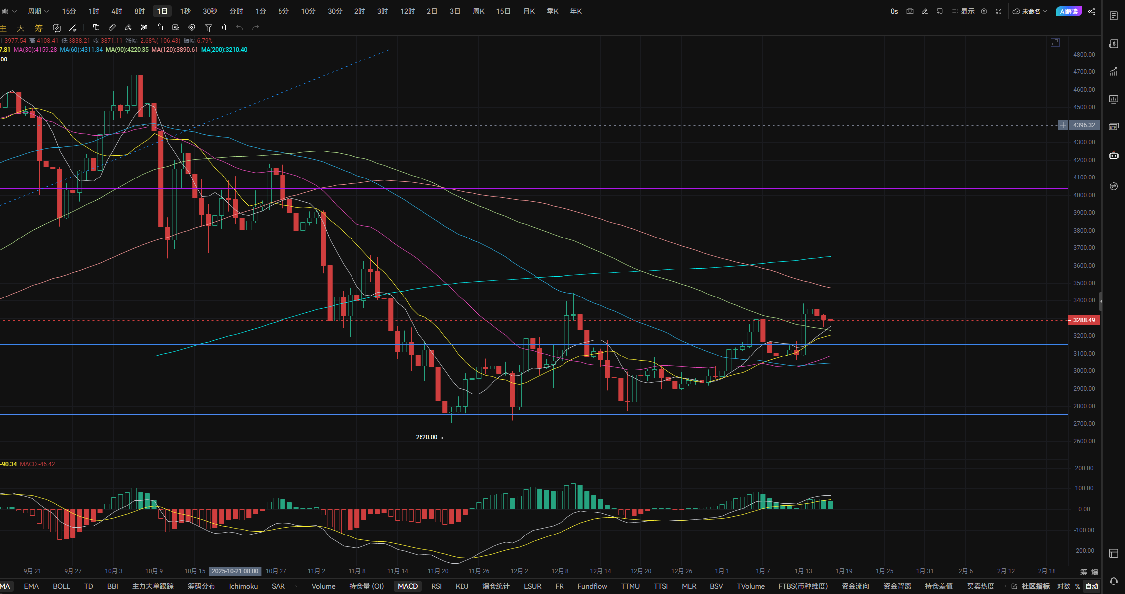Switch to the 4时 timeframe
This screenshot has width=1125, height=594.
click(117, 11)
